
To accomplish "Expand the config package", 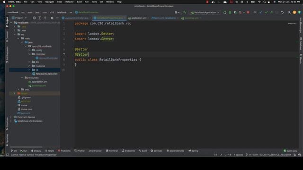I will [x=29, y=50].
